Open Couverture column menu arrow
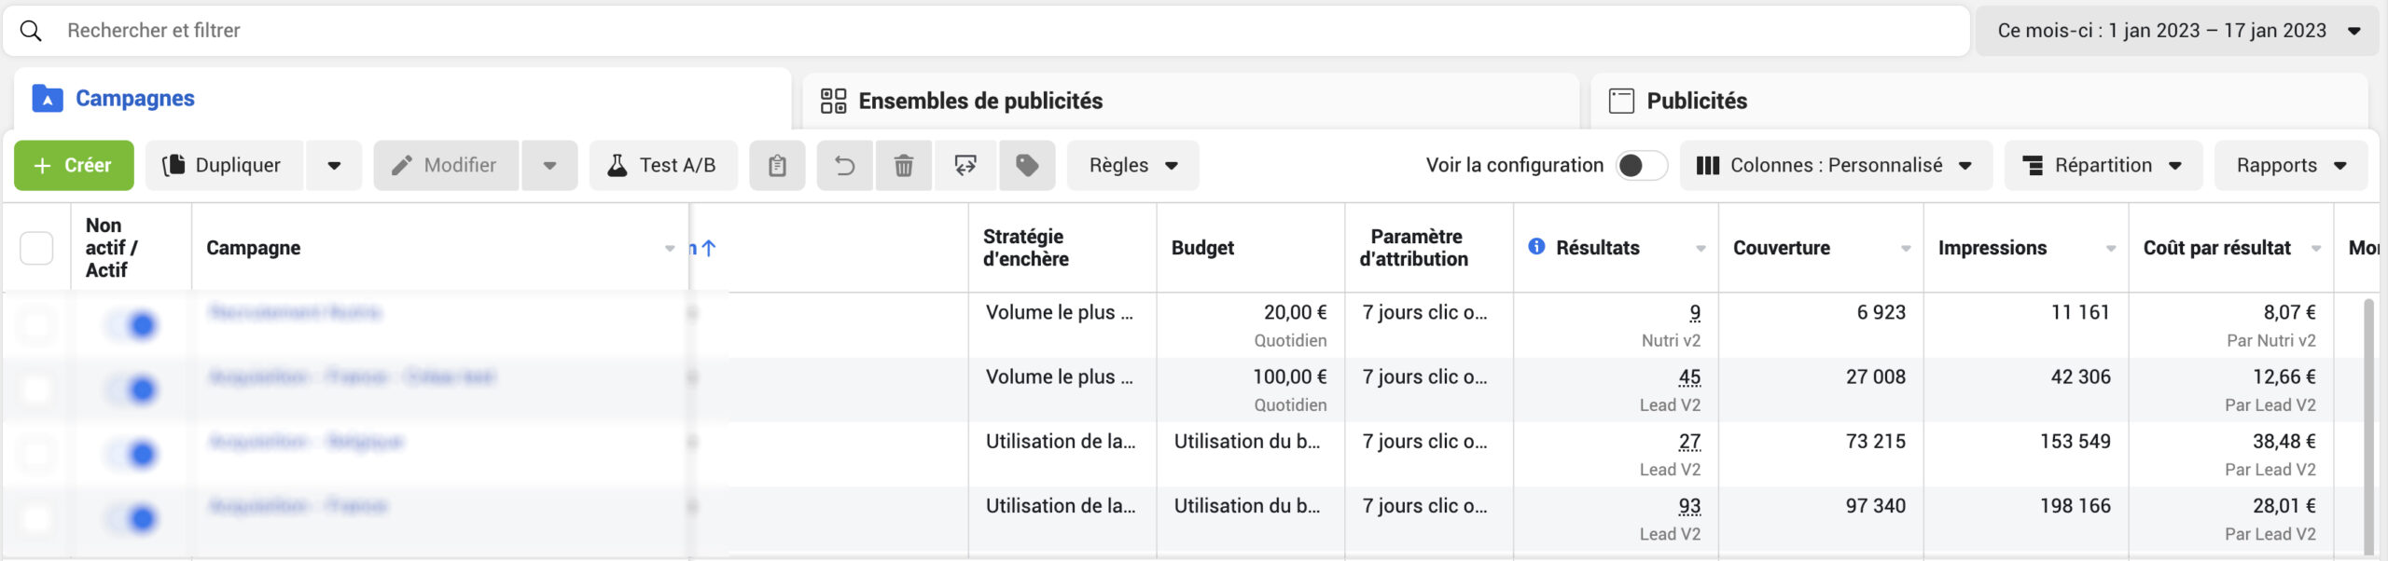 point(1906,249)
